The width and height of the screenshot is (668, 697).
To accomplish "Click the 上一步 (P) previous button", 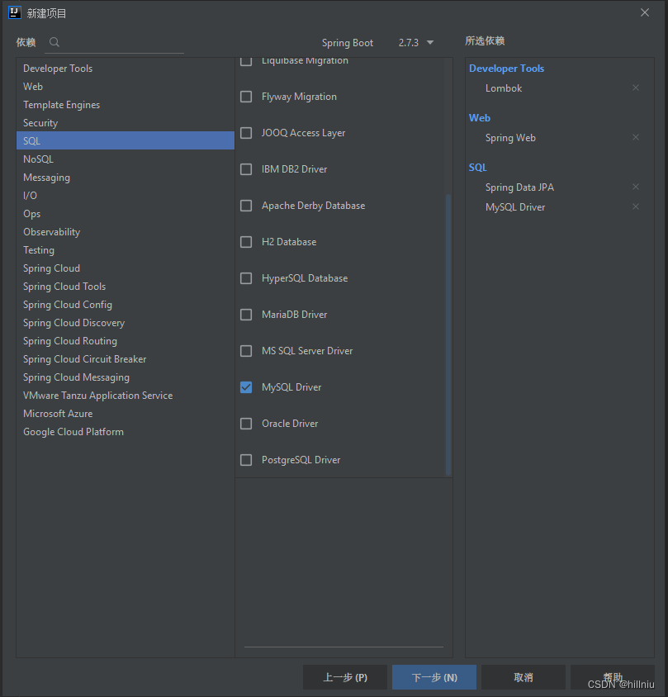I will (345, 677).
